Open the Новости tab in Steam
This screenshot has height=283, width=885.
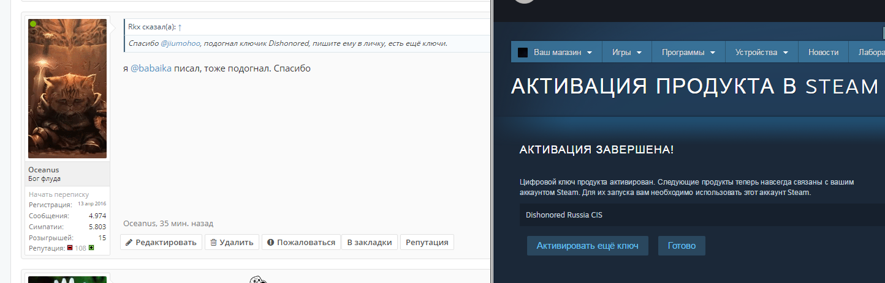click(823, 52)
